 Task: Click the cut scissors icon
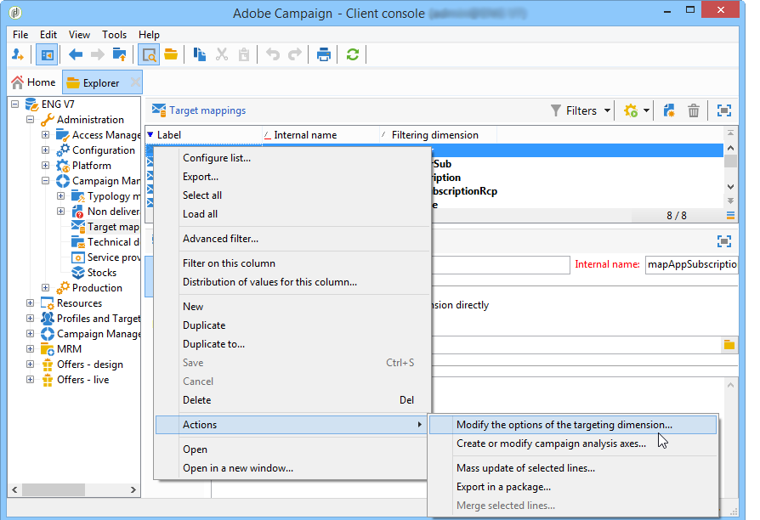[x=222, y=54]
